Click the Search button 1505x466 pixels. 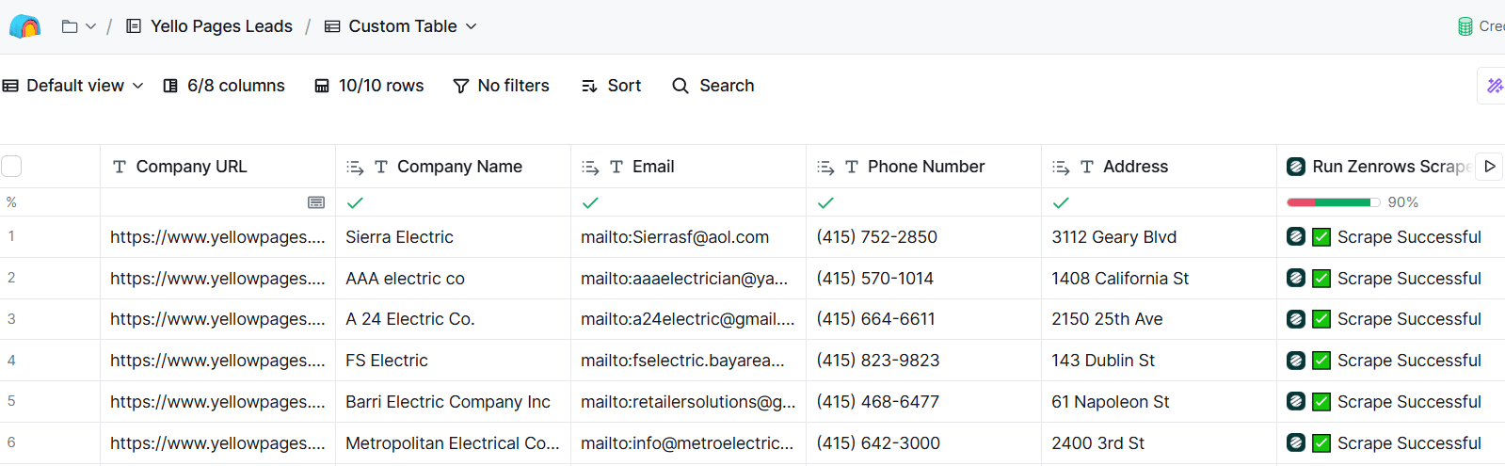713,86
